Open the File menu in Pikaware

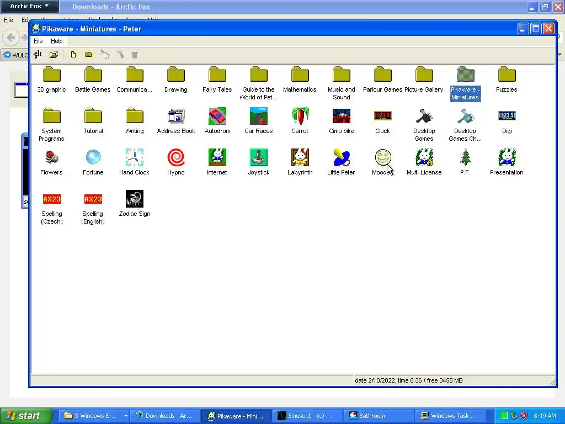coord(38,41)
